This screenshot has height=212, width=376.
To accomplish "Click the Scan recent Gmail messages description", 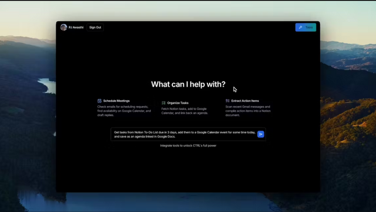I will pos(248,111).
